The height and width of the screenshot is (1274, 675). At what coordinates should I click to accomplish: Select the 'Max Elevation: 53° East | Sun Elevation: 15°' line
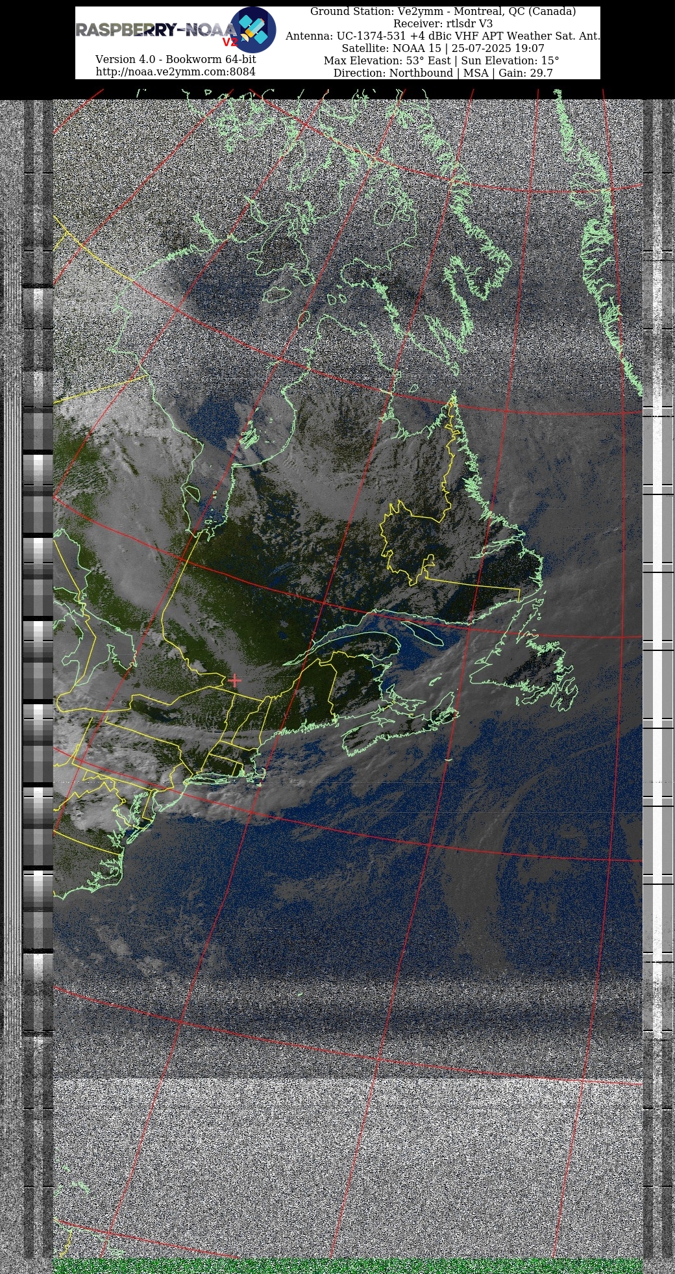coord(441,60)
